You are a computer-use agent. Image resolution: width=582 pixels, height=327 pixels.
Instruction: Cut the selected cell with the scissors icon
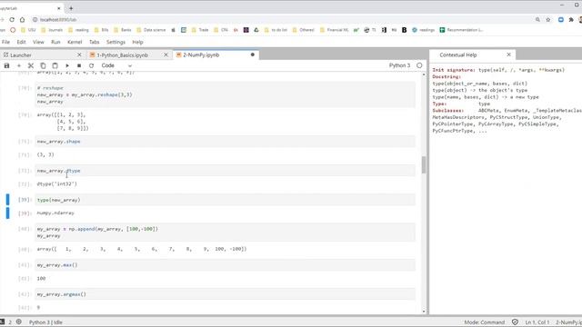31,65
